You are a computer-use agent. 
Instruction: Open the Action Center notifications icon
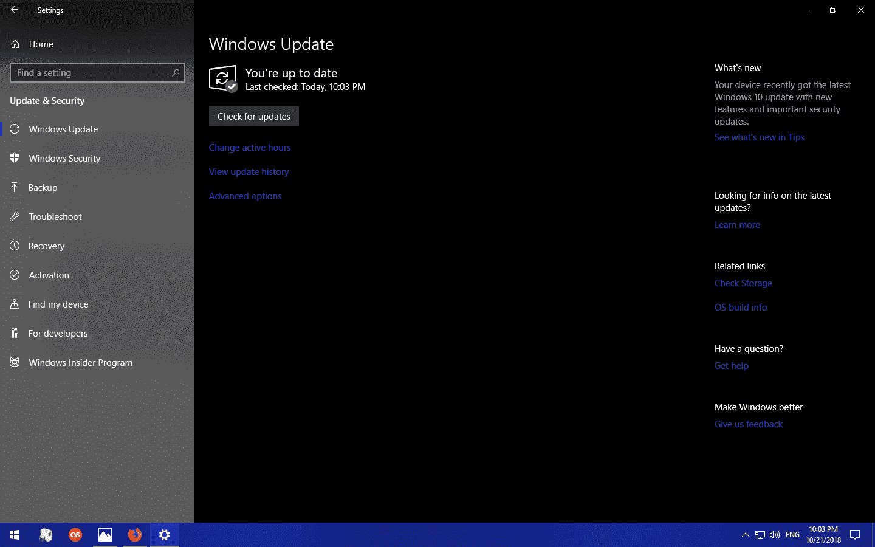[x=855, y=535]
